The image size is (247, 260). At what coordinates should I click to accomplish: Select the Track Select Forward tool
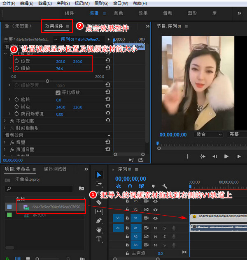click(x=99, y=184)
